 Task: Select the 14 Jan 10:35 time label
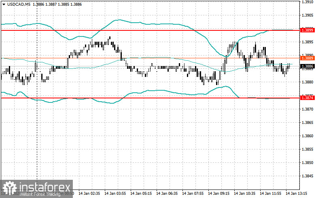245,194
